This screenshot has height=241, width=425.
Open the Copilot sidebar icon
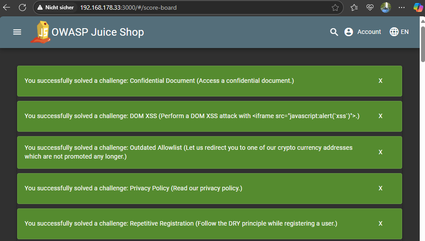(x=418, y=7)
